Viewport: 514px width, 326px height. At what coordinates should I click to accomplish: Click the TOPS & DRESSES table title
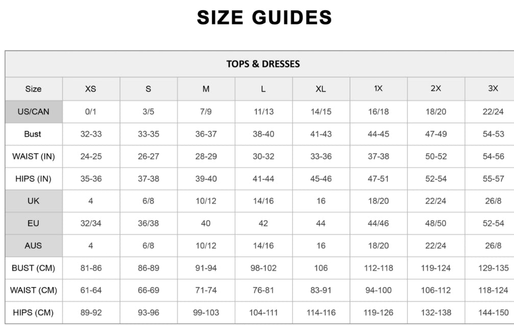(263, 64)
